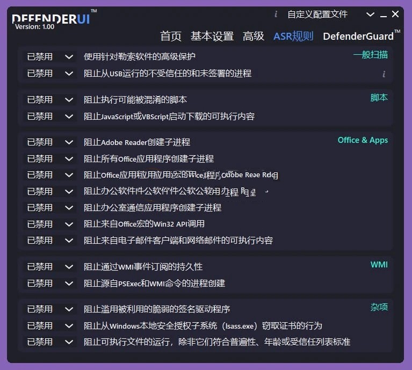
Task: Click the 一般扫描 section label
Action: tap(371, 55)
